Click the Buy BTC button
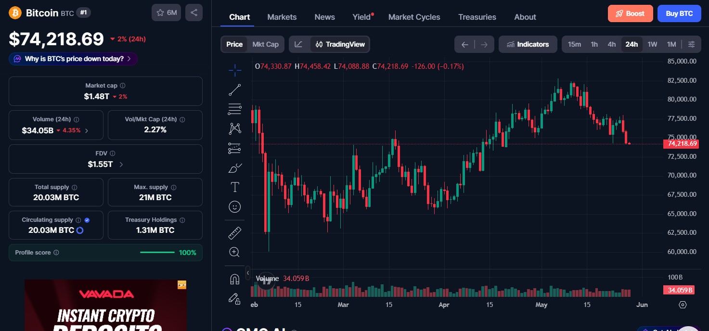 tap(679, 13)
